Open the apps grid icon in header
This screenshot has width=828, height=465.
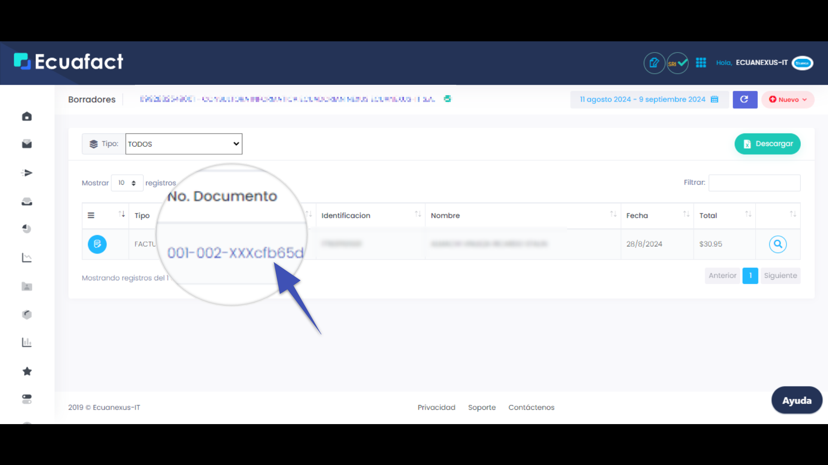coord(701,63)
